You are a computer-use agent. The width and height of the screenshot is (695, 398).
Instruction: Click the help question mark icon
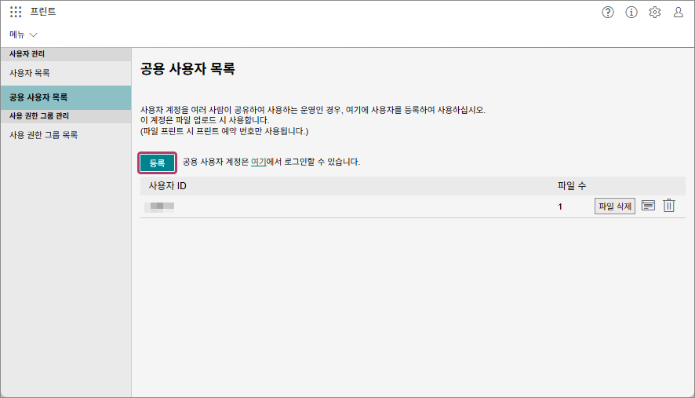tap(608, 13)
